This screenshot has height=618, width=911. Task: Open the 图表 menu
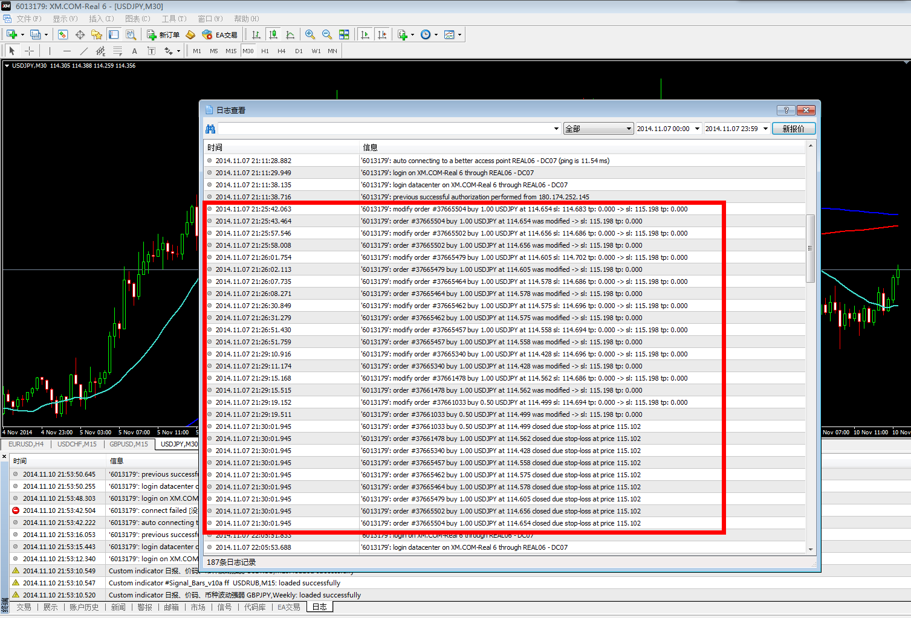[x=138, y=19]
